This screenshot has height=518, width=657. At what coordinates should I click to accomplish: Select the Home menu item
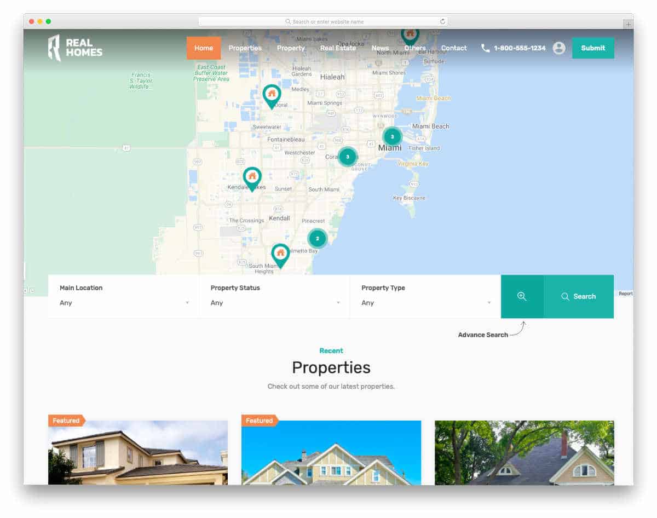coord(203,48)
